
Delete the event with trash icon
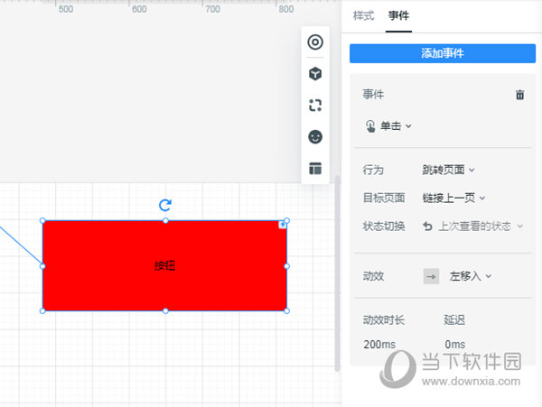519,95
